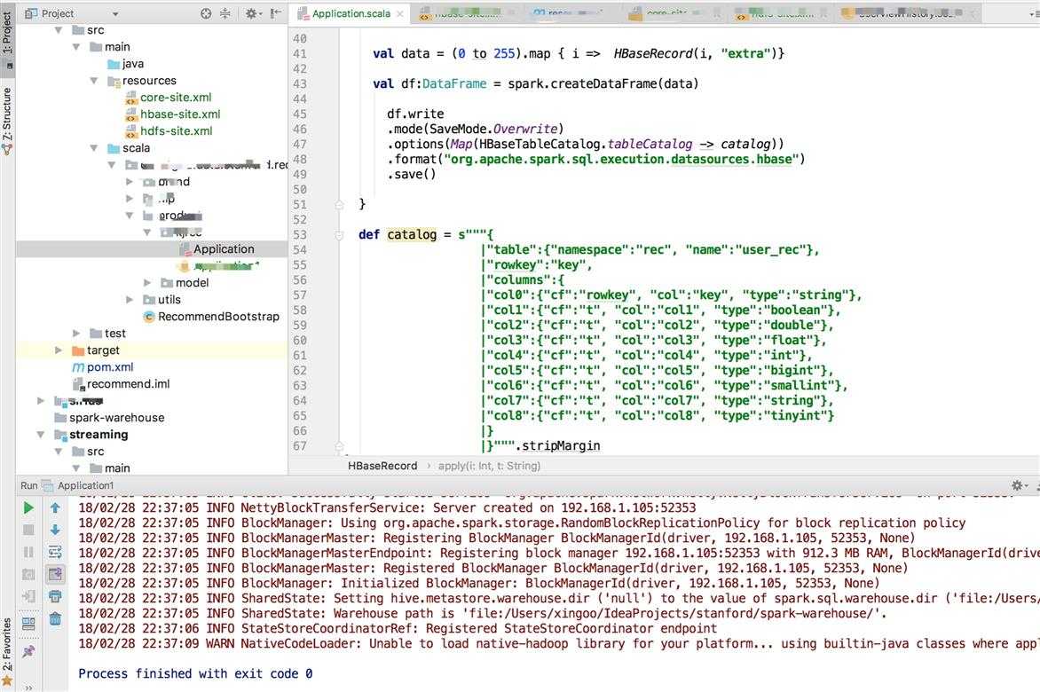Clear console with the trash icon

55,619
